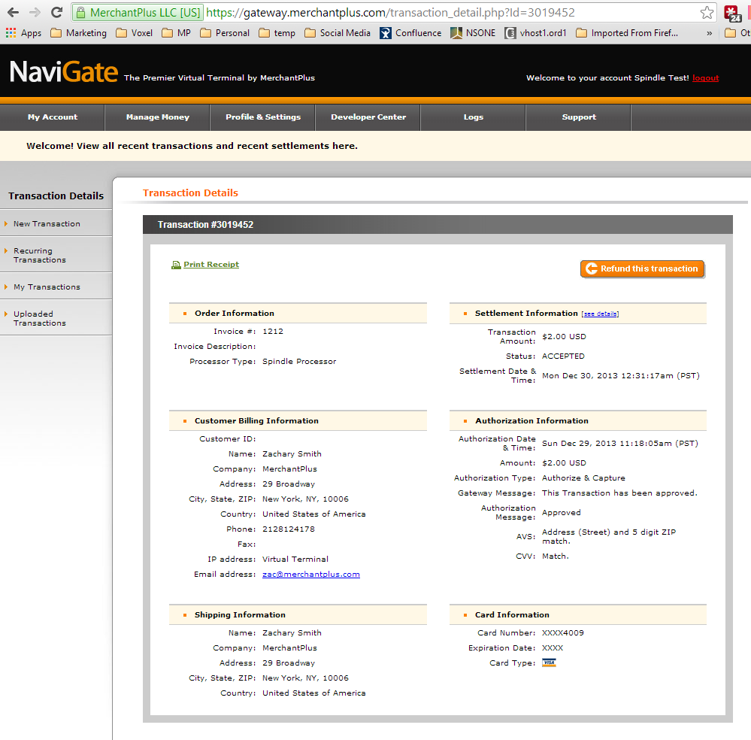Open the Voxel bookmarks folder

(135, 33)
